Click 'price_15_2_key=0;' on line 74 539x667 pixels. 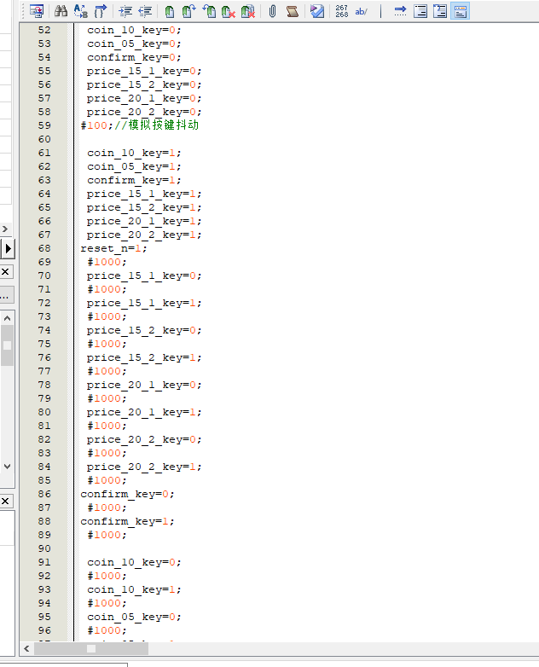(144, 330)
